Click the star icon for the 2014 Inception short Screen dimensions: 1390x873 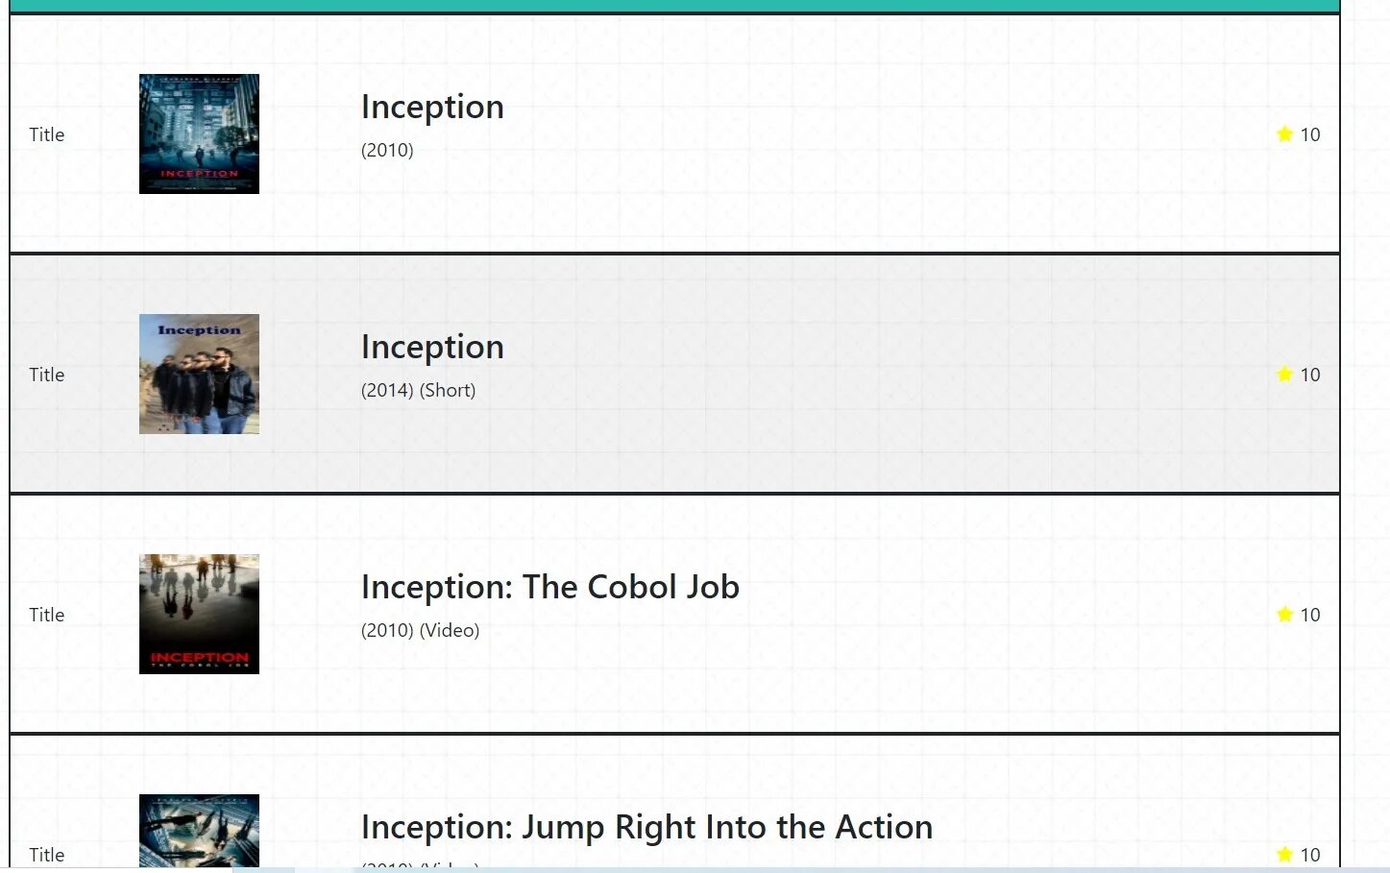1284,375
